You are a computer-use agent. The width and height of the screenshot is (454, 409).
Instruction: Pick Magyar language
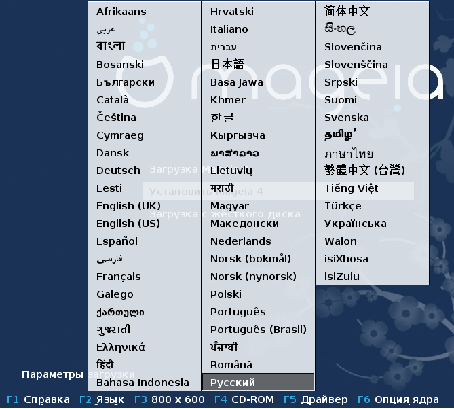[x=229, y=206]
